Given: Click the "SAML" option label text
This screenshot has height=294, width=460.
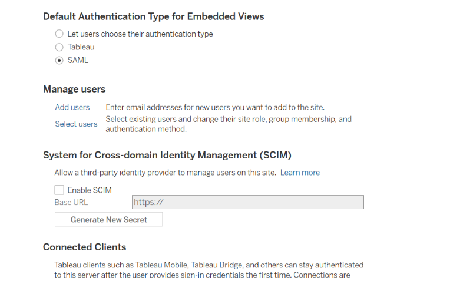Looking at the screenshot, I should [x=78, y=60].
